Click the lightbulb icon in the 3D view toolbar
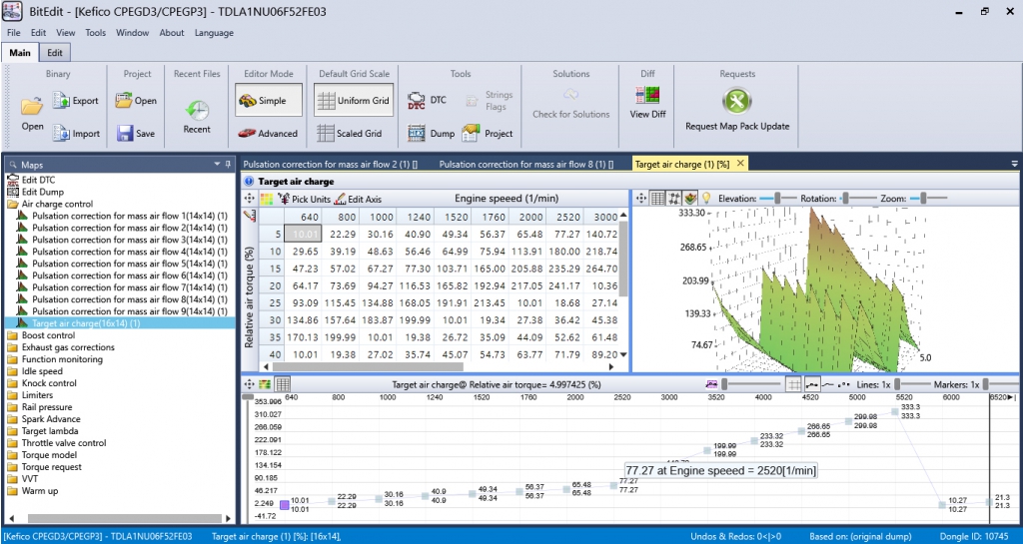 [x=706, y=199]
